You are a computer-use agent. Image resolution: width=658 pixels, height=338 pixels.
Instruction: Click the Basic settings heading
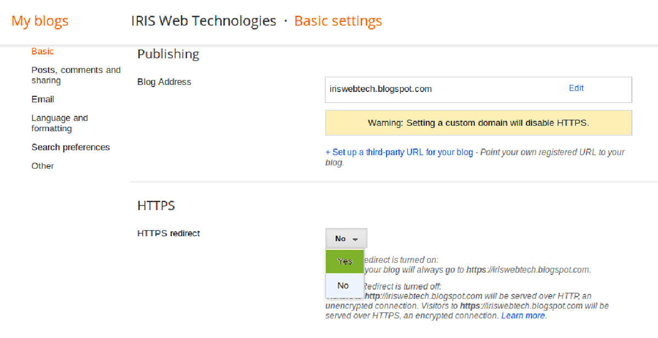[x=338, y=21]
